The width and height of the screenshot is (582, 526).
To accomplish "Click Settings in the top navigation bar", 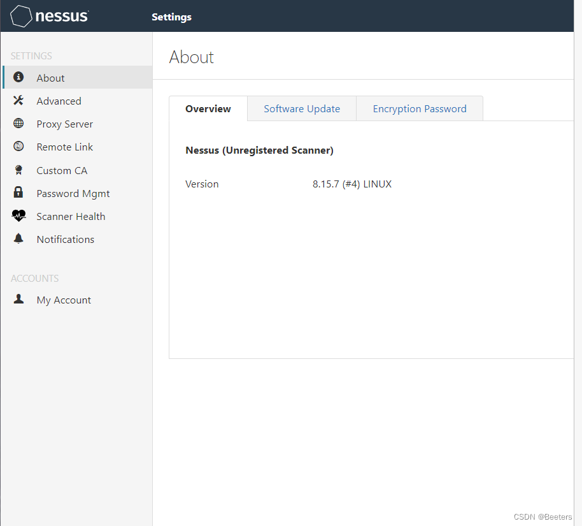I will (171, 17).
